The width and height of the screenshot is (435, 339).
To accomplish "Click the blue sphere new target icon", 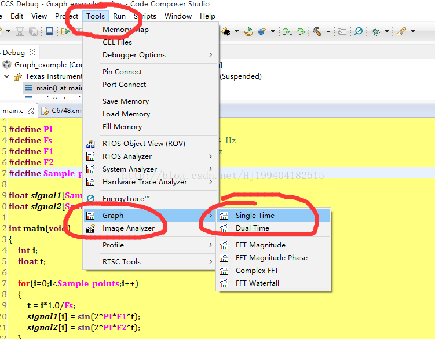I will pyautogui.click(x=262, y=31).
